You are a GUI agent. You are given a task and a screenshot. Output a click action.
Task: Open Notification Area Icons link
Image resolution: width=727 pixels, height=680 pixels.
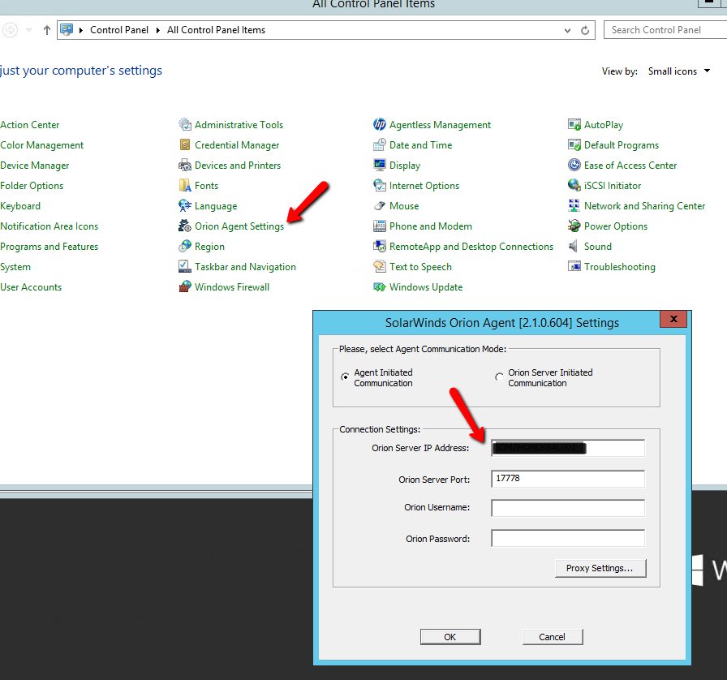49,226
